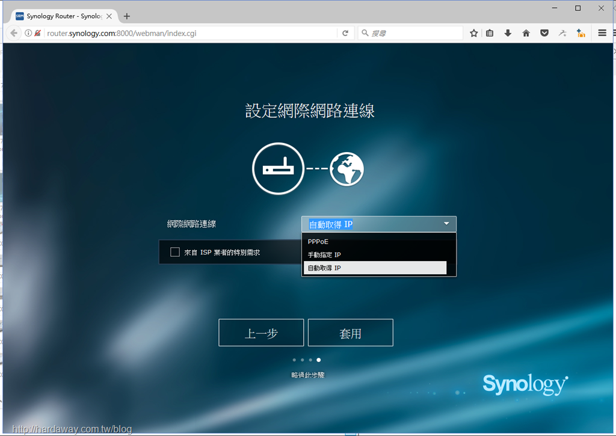The image size is (616, 436).
Task: Close the browser window
Action: click(601, 8)
